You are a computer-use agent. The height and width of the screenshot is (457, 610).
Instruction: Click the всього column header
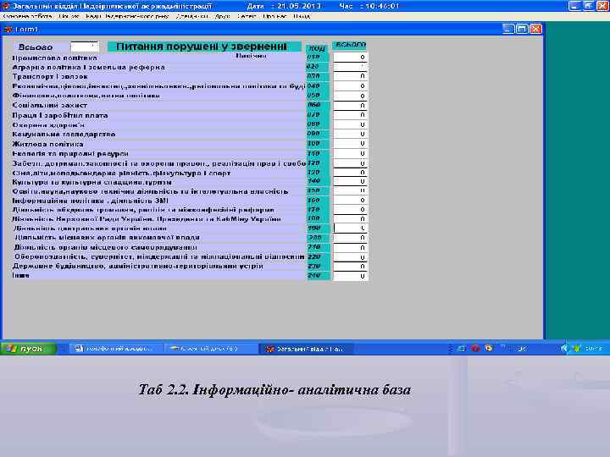(x=350, y=45)
